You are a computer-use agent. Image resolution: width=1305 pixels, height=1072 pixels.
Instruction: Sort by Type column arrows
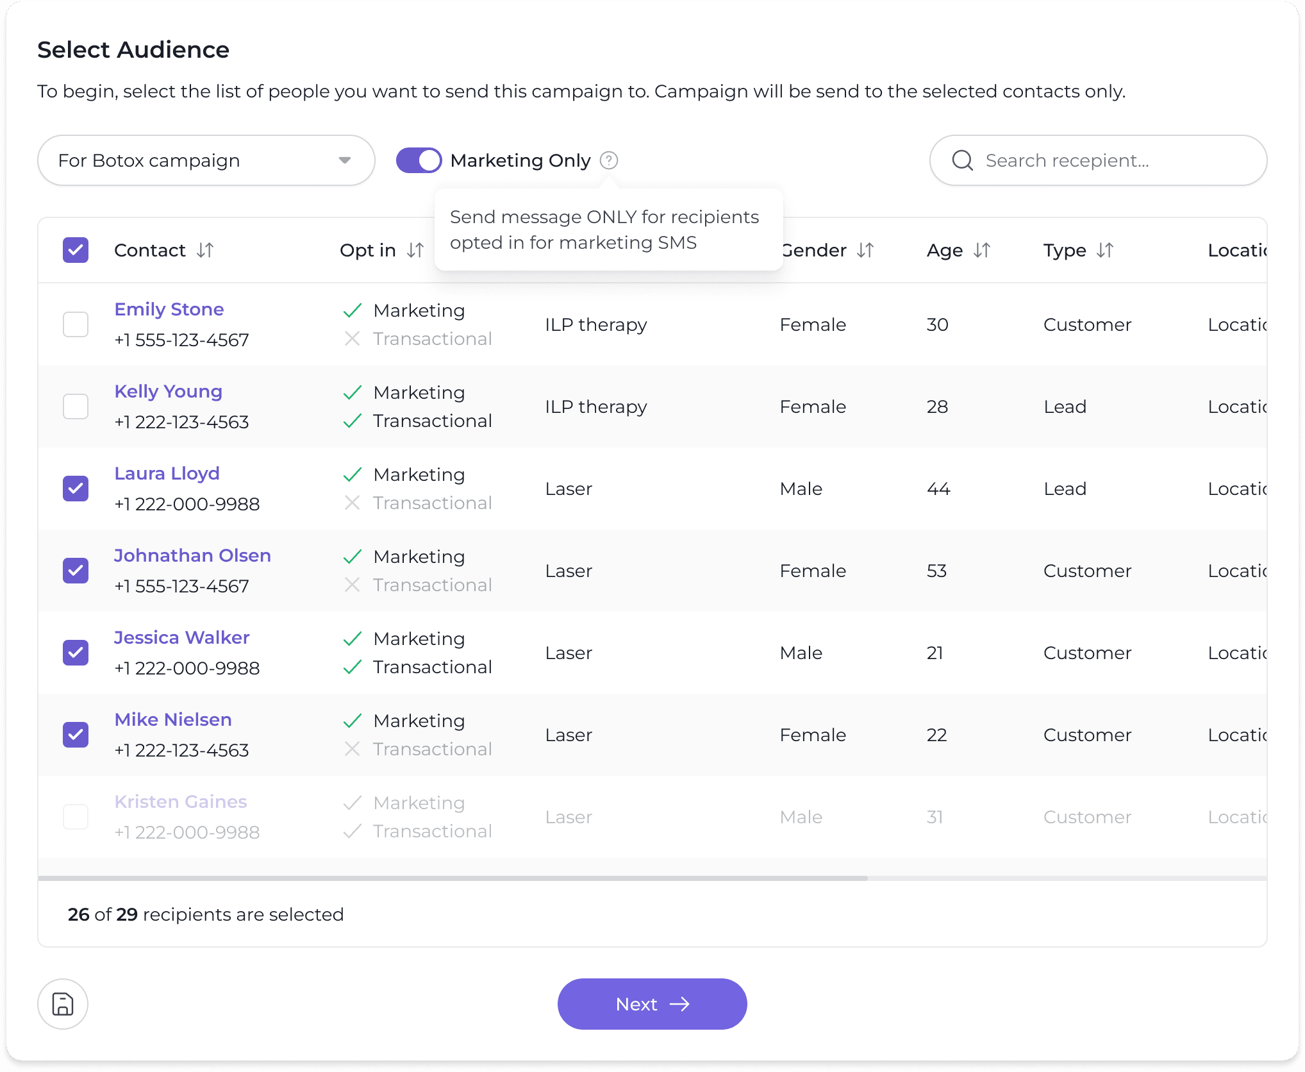1104,250
